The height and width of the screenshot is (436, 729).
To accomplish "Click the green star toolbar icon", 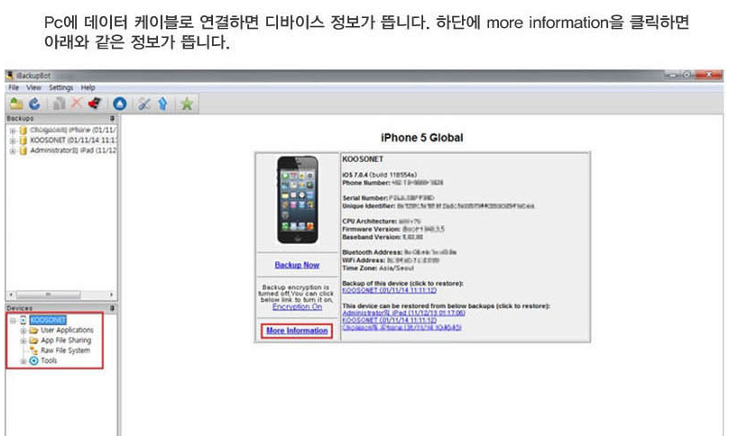I will pos(187,104).
